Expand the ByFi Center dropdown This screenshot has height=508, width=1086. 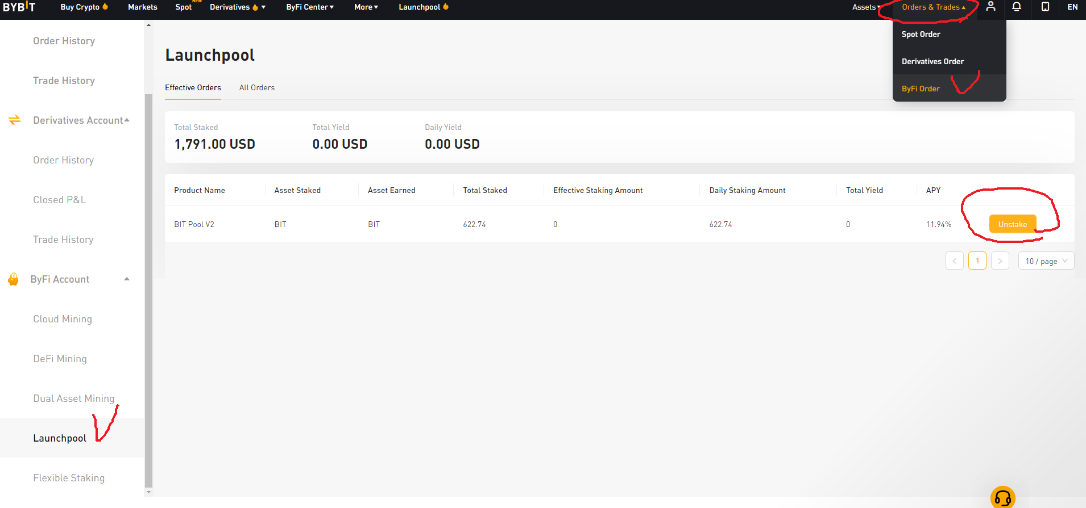310,7
